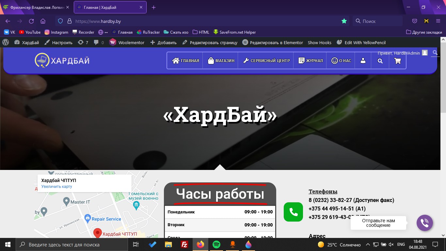Click Настроить in the admin bar

(58, 42)
